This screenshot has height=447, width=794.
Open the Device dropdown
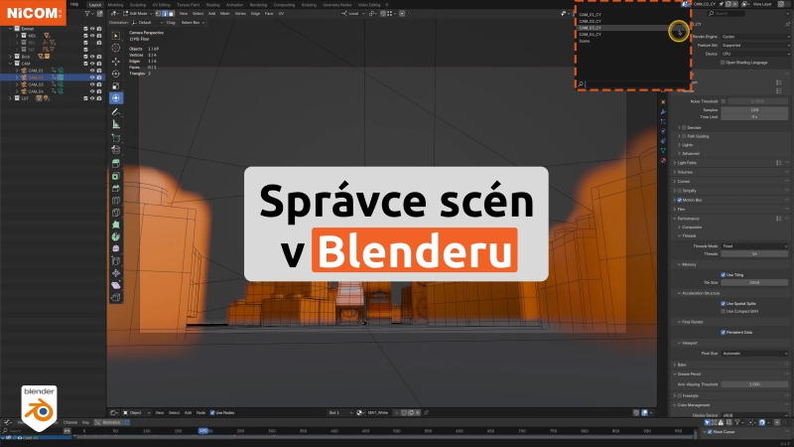coord(755,54)
